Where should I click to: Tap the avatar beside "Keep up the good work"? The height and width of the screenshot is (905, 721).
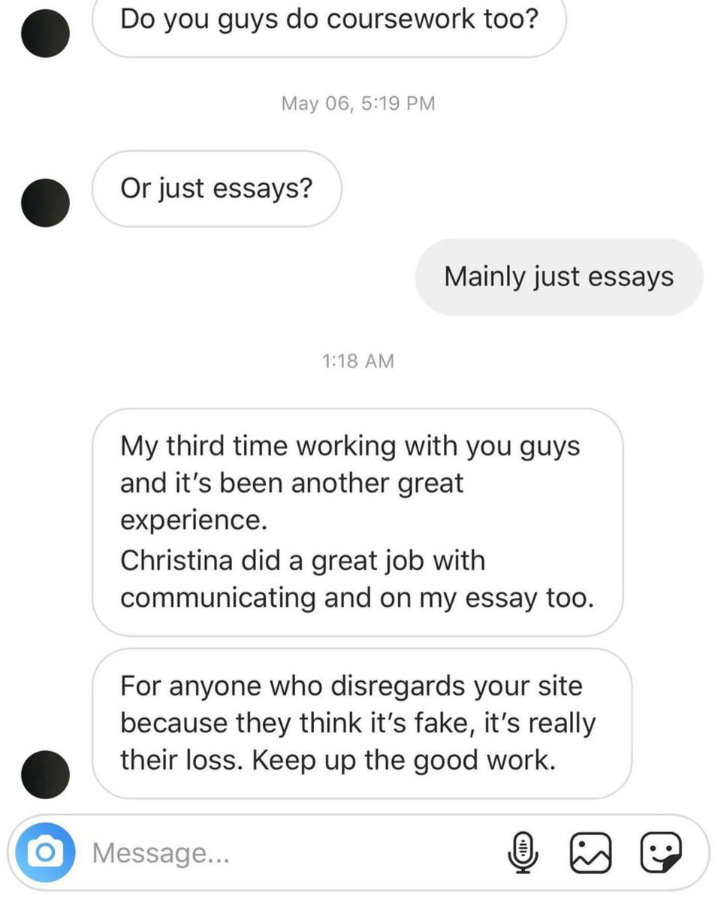click(45, 774)
